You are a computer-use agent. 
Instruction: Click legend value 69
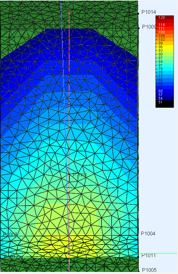pyautogui.click(x=161, y=80)
